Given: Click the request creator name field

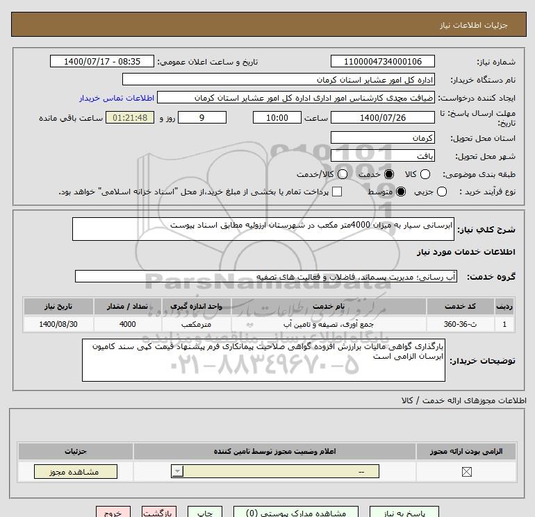Looking at the screenshot, I should point(296,97).
